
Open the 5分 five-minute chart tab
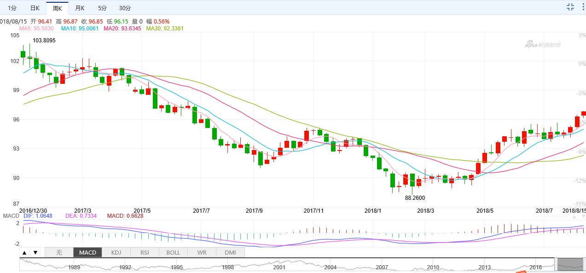[x=102, y=8]
